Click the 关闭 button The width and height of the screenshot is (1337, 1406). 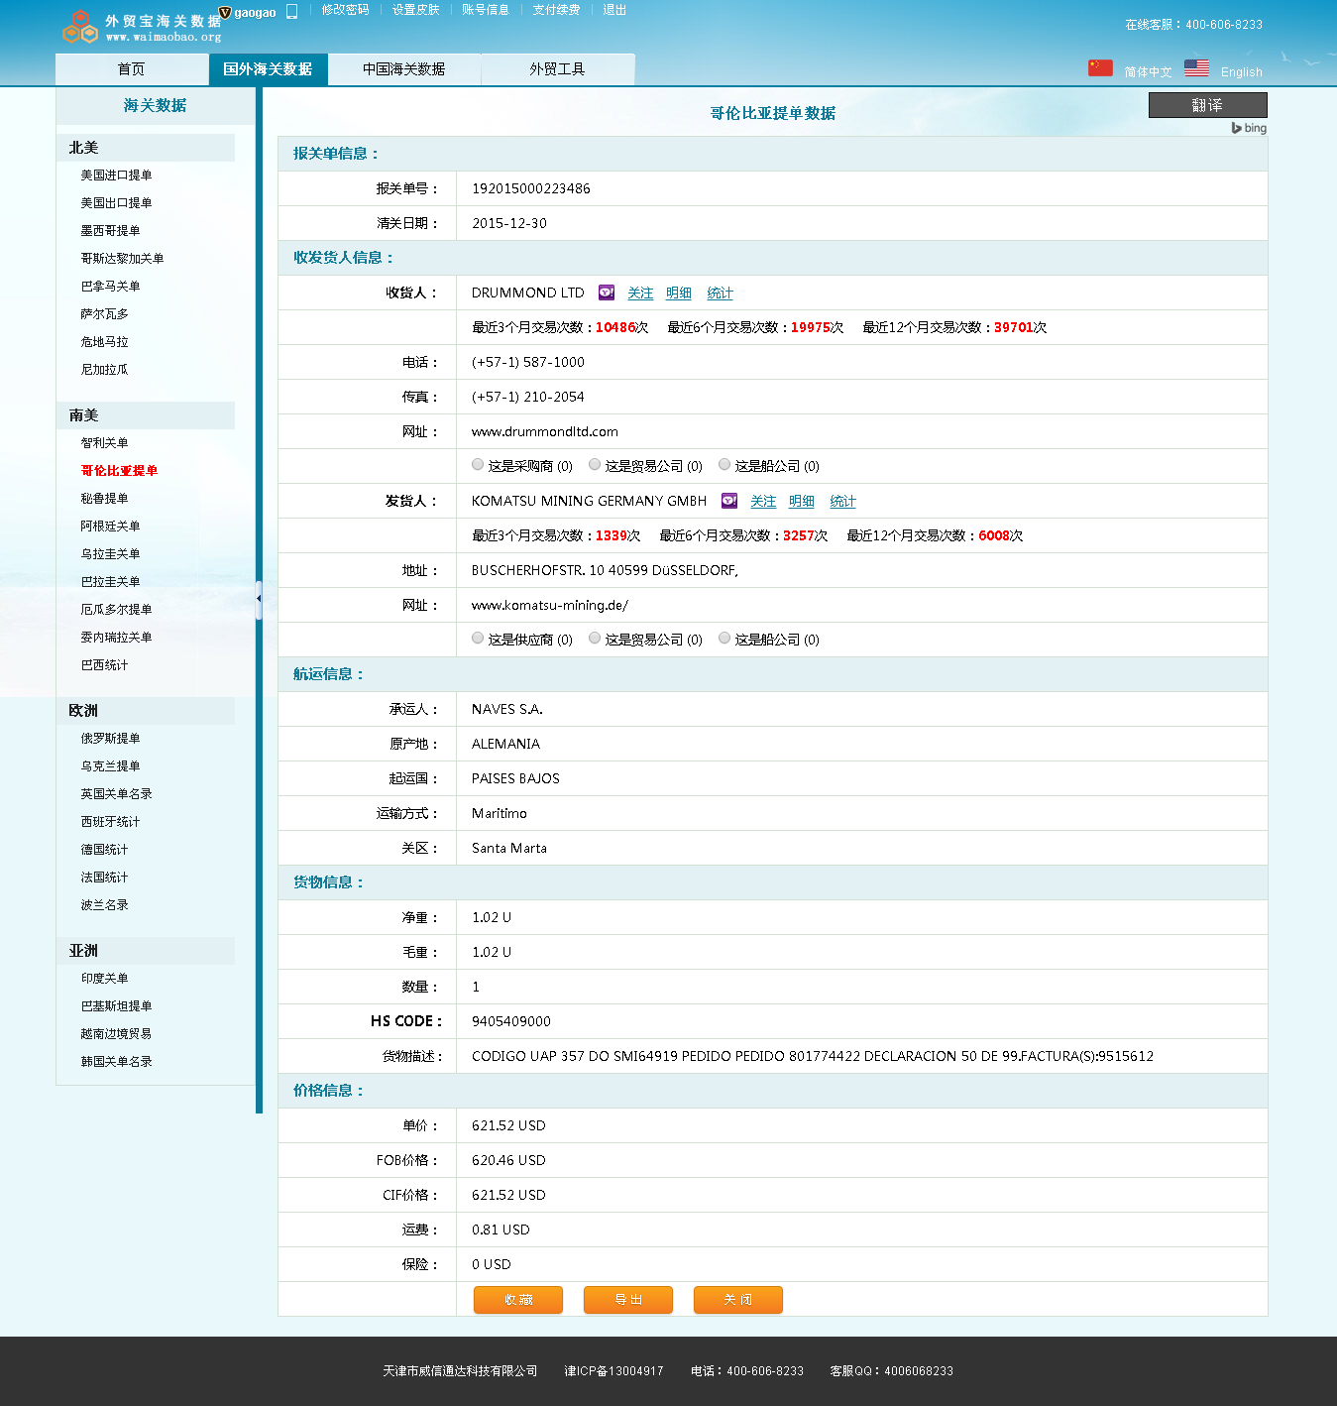tap(738, 1300)
